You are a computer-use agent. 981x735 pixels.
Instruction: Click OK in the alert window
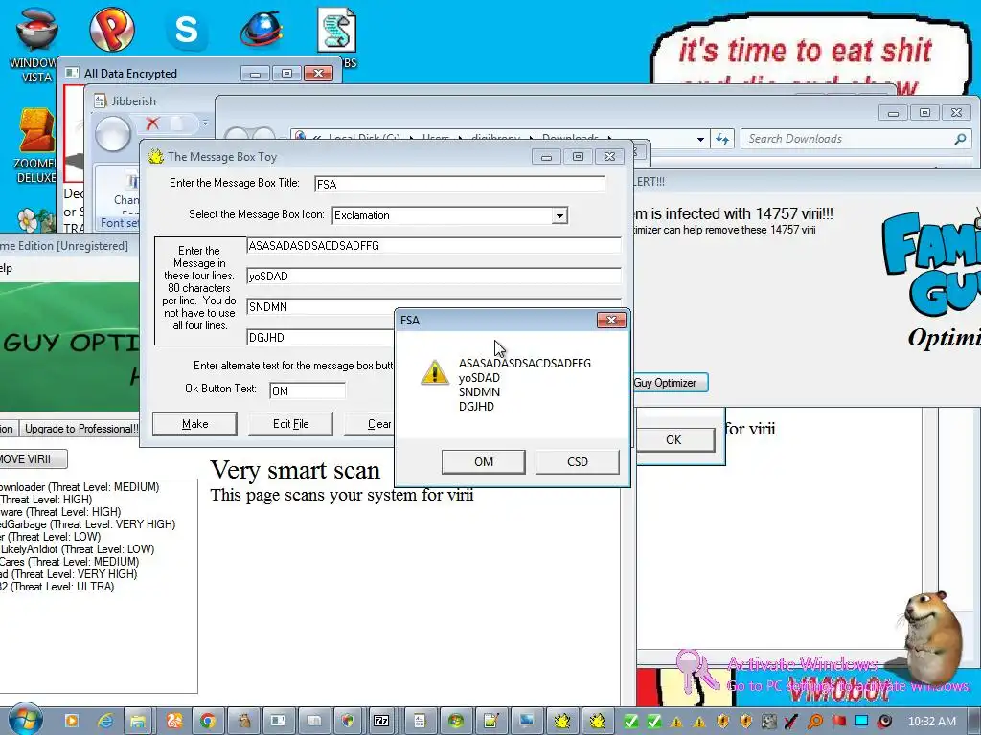[675, 439]
